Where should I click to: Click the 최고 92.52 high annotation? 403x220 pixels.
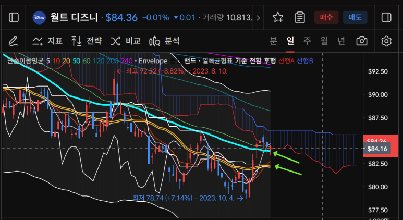tap(172, 71)
